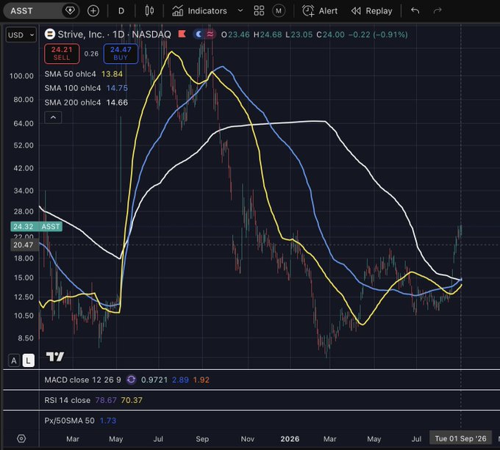500x450 pixels.
Task: Click the 20.47 crosshair price label
Action: pos(23,244)
